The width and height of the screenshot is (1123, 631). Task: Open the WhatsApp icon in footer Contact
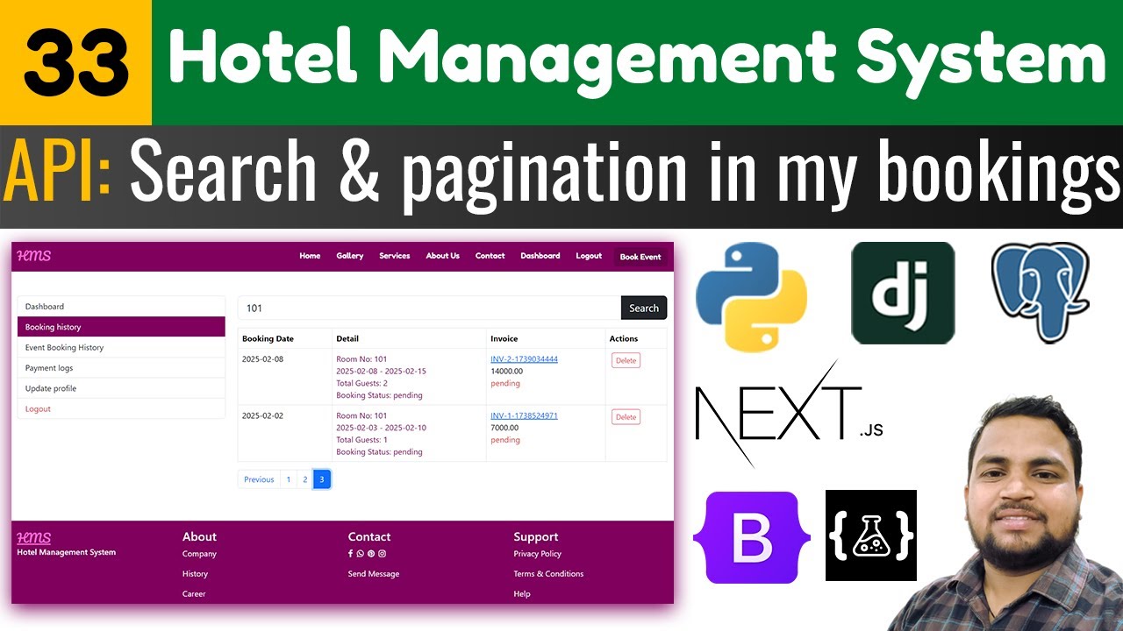point(361,554)
